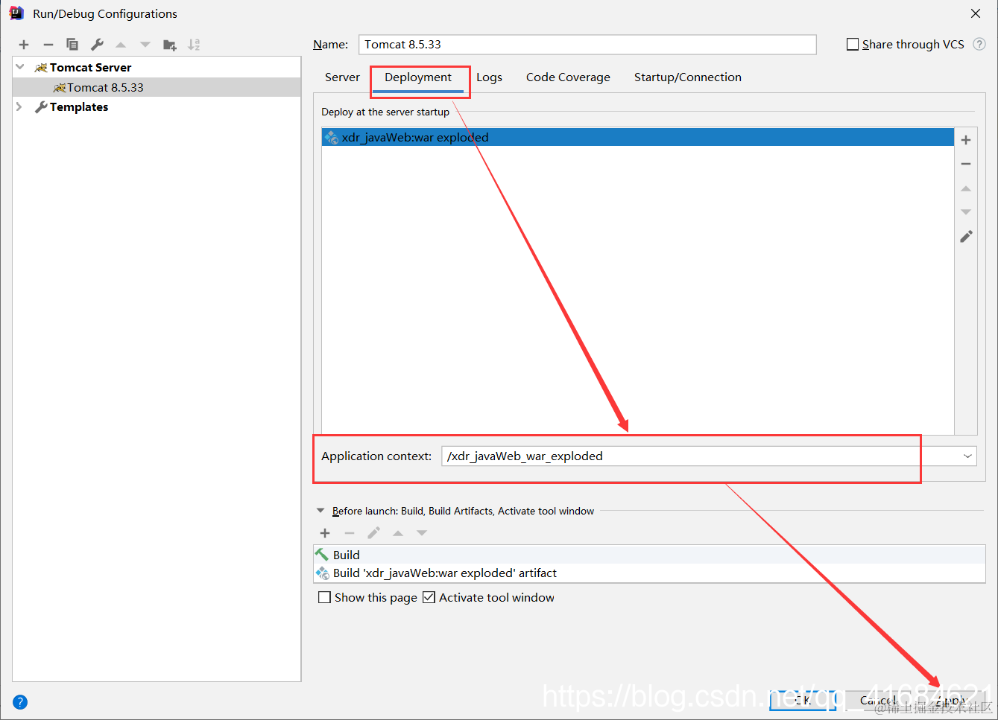The width and height of the screenshot is (998, 720).
Task: Select Tomcat 8.5.33 configuration in tree
Action: pos(157,87)
